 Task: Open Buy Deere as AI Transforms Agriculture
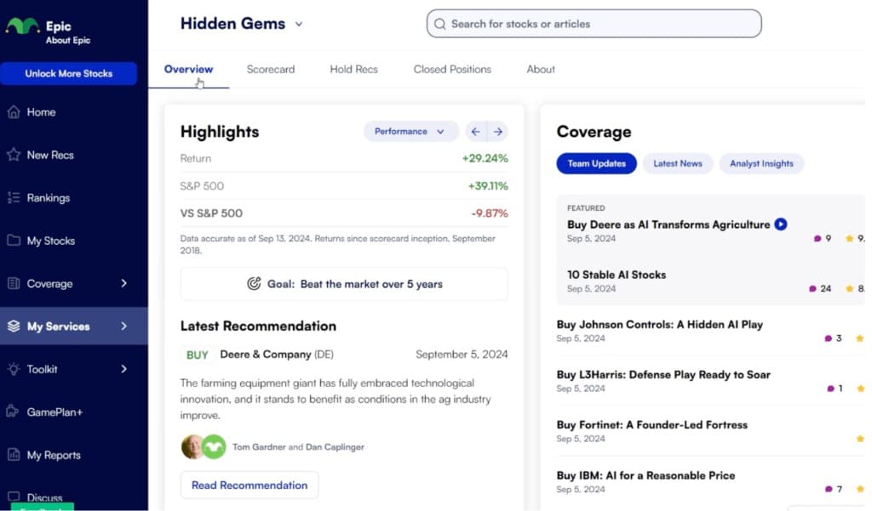click(x=668, y=224)
